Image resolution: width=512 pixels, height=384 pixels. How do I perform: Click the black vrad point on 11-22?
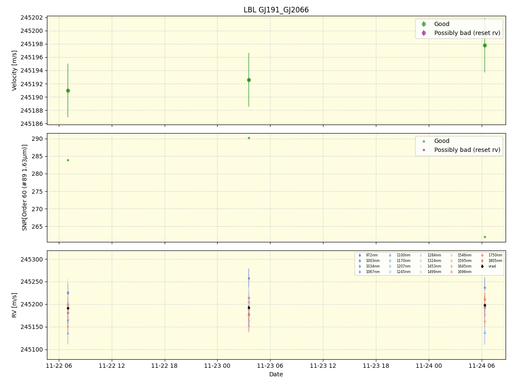coord(68,308)
